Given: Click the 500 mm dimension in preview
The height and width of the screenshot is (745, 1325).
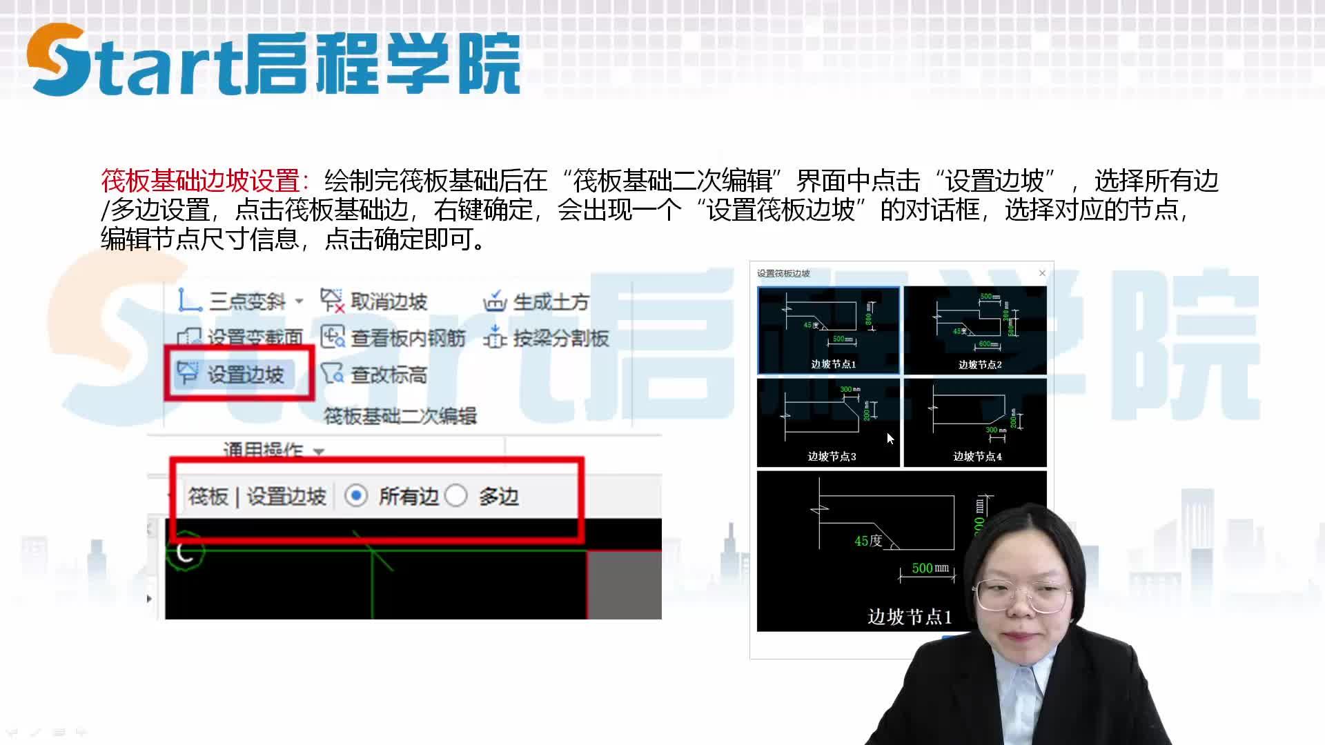Looking at the screenshot, I should pyautogui.click(x=930, y=568).
